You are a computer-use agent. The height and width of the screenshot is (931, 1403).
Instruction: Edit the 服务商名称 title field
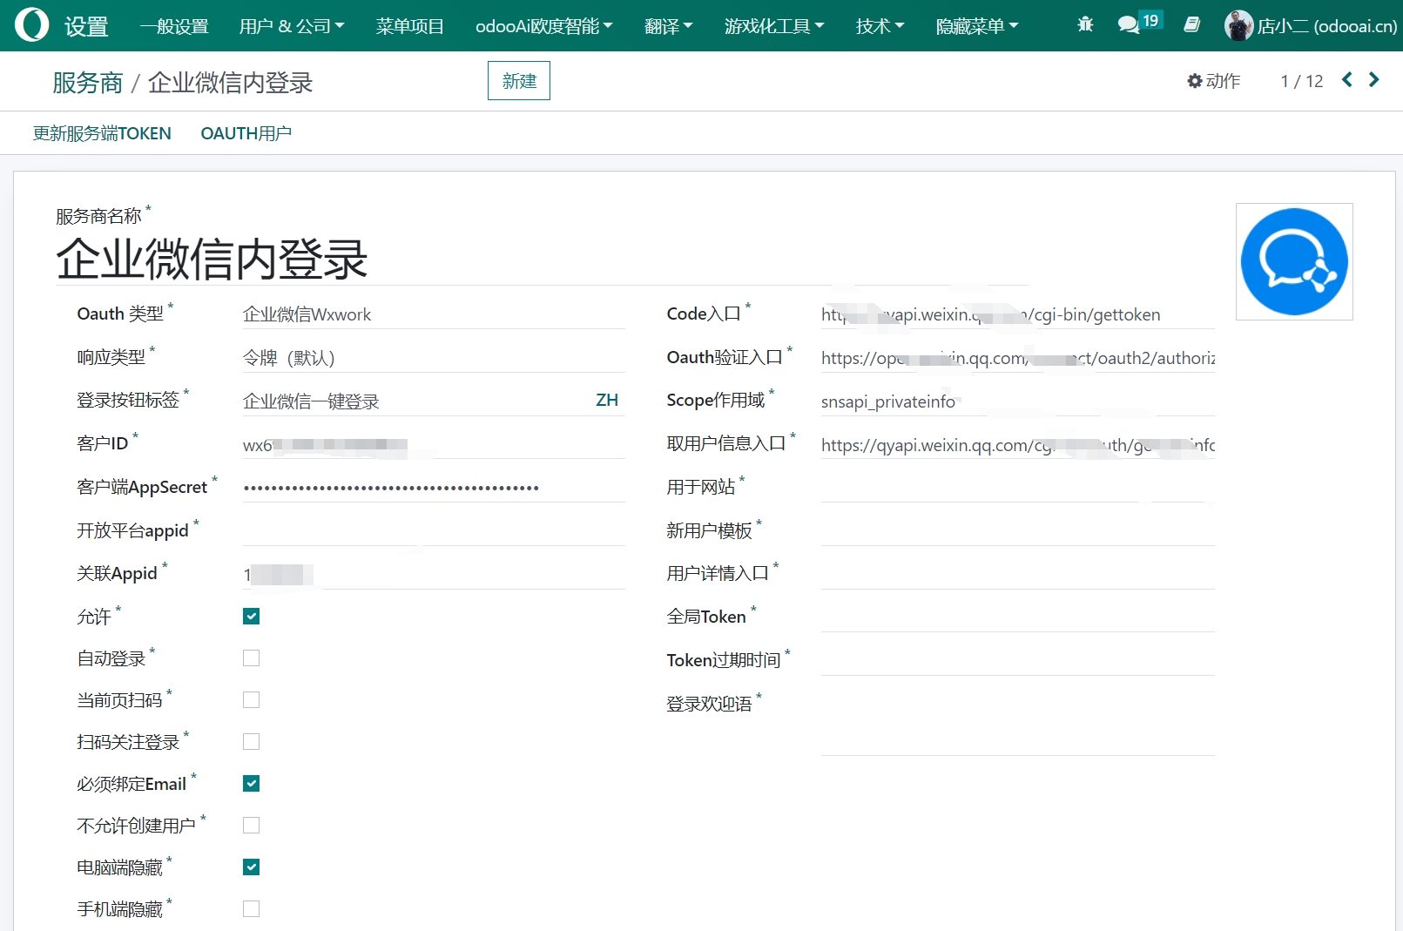(x=542, y=260)
